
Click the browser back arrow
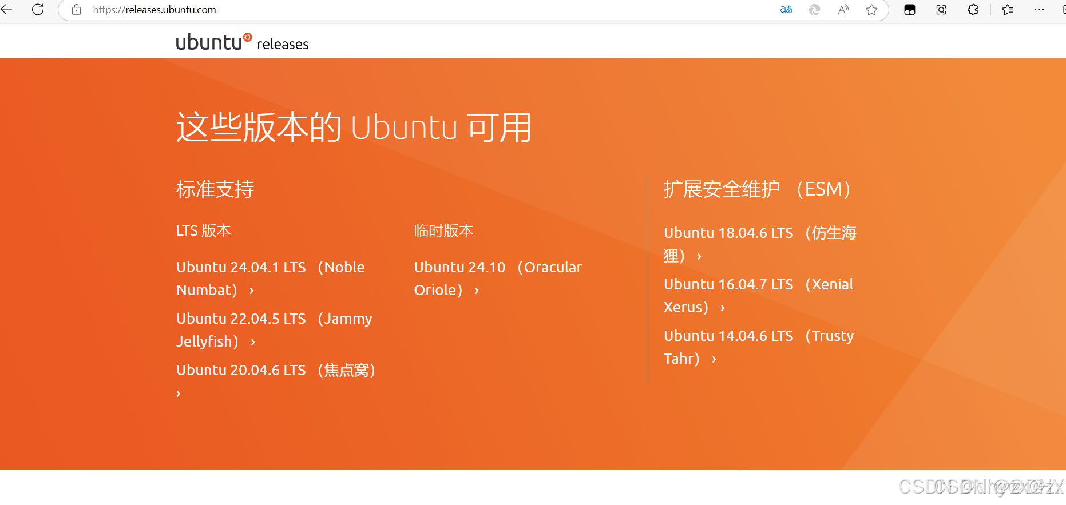click(x=6, y=10)
